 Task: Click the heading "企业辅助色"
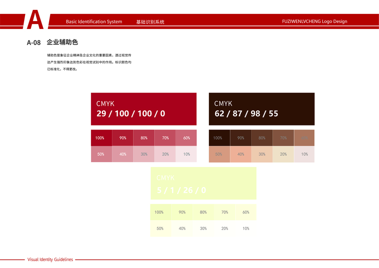click(62, 42)
